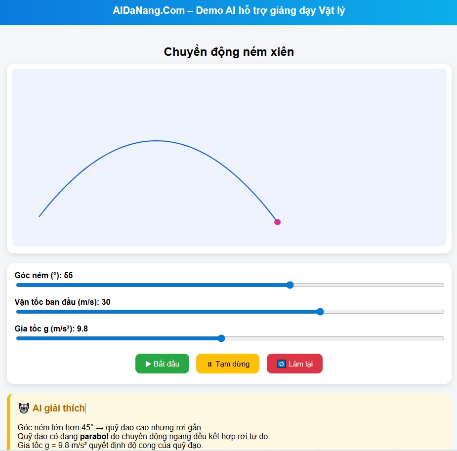Click the Góc ném (°): 55 label
This screenshot has width=457, height=451.
click(x=44, y=275)
